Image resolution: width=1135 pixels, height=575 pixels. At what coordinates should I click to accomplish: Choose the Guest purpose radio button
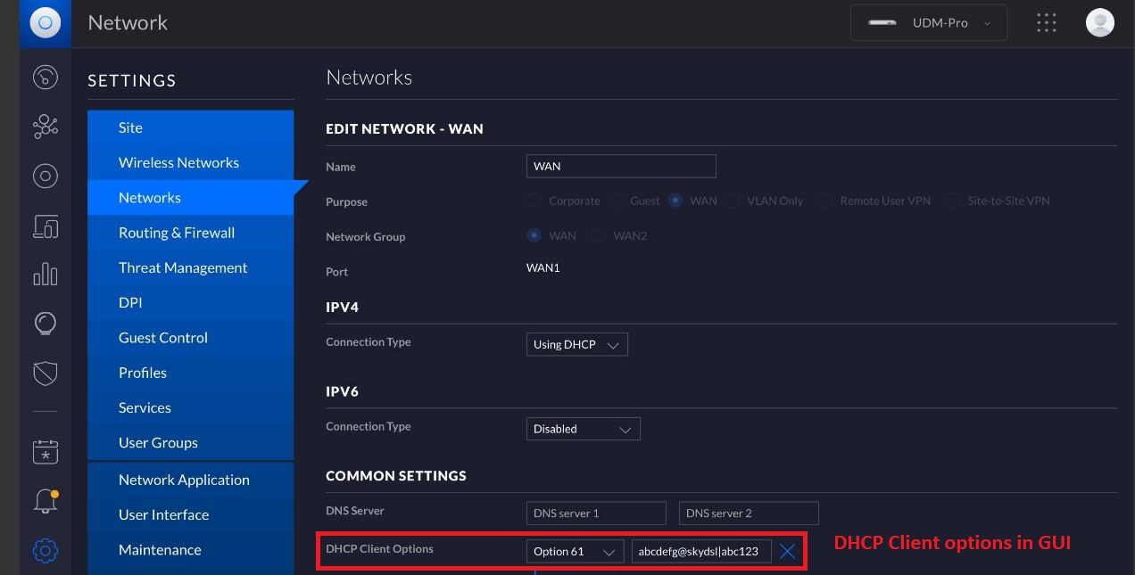(x=615, y=201)
